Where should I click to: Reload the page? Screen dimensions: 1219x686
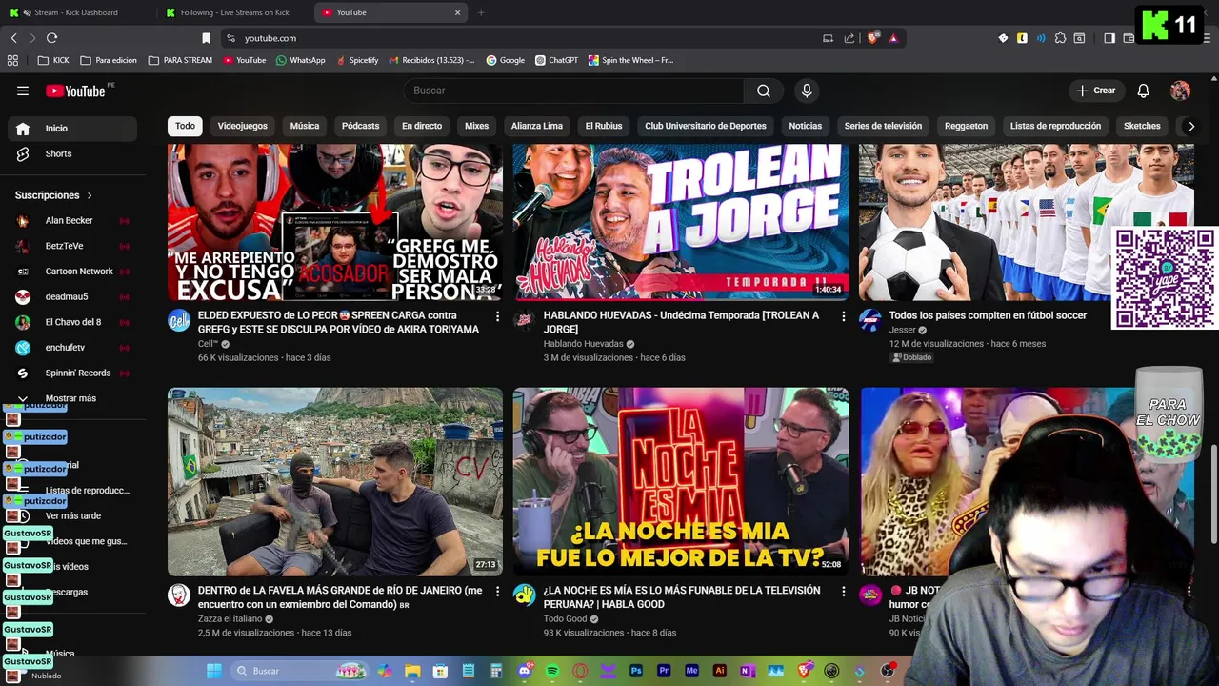point(51,38)
